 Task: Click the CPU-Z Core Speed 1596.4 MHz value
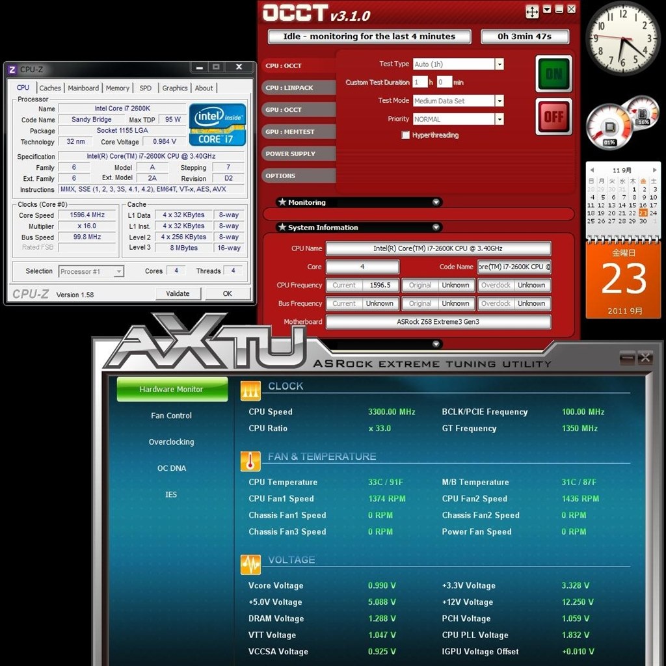pyautogui.click(x=87, y=215)
